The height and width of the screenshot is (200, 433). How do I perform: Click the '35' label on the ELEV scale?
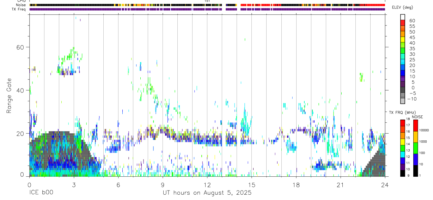[x=412, y=49]
